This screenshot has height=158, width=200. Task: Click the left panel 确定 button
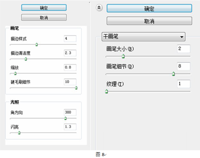pyautogui.click(x=44, y=8)
